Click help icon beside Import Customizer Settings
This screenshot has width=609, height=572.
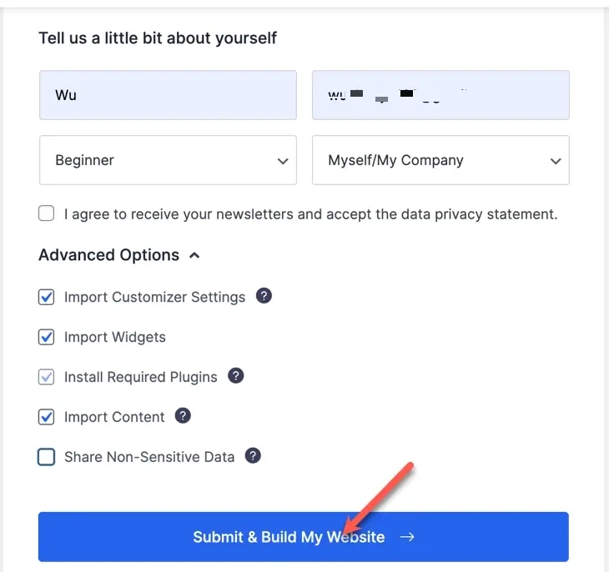point(264,296)
